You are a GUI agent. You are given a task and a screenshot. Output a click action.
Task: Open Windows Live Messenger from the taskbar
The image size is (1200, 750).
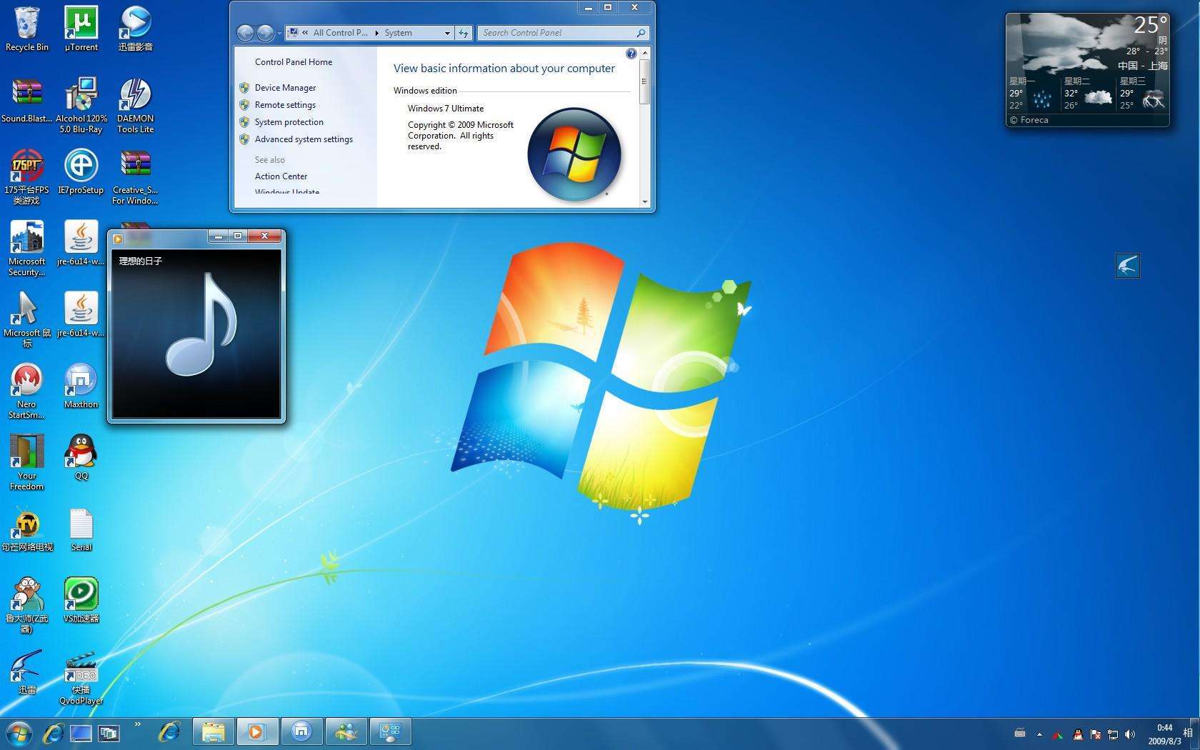[346, 731]
